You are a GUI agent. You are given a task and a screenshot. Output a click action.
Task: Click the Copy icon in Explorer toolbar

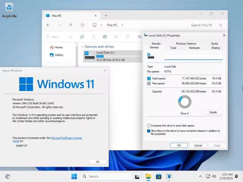[82, 37]
